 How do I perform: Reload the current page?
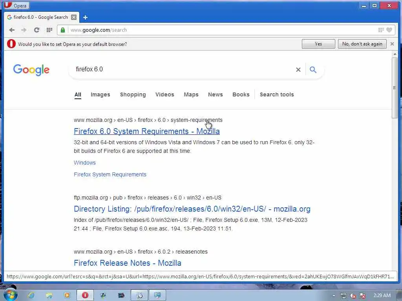[x=37, y=30]
